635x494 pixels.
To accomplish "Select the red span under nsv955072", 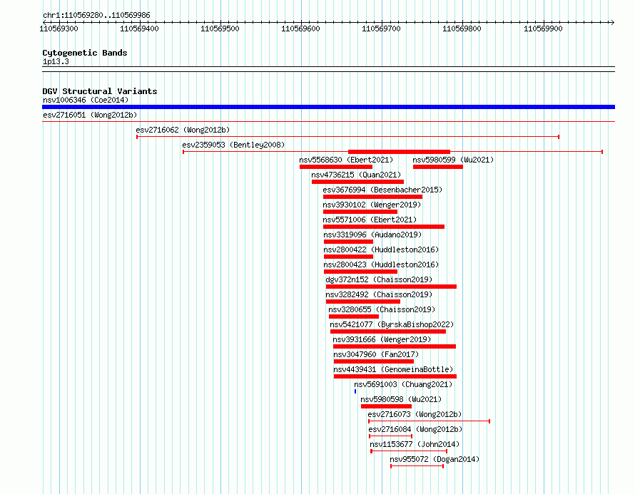I will tap(417, 466).
